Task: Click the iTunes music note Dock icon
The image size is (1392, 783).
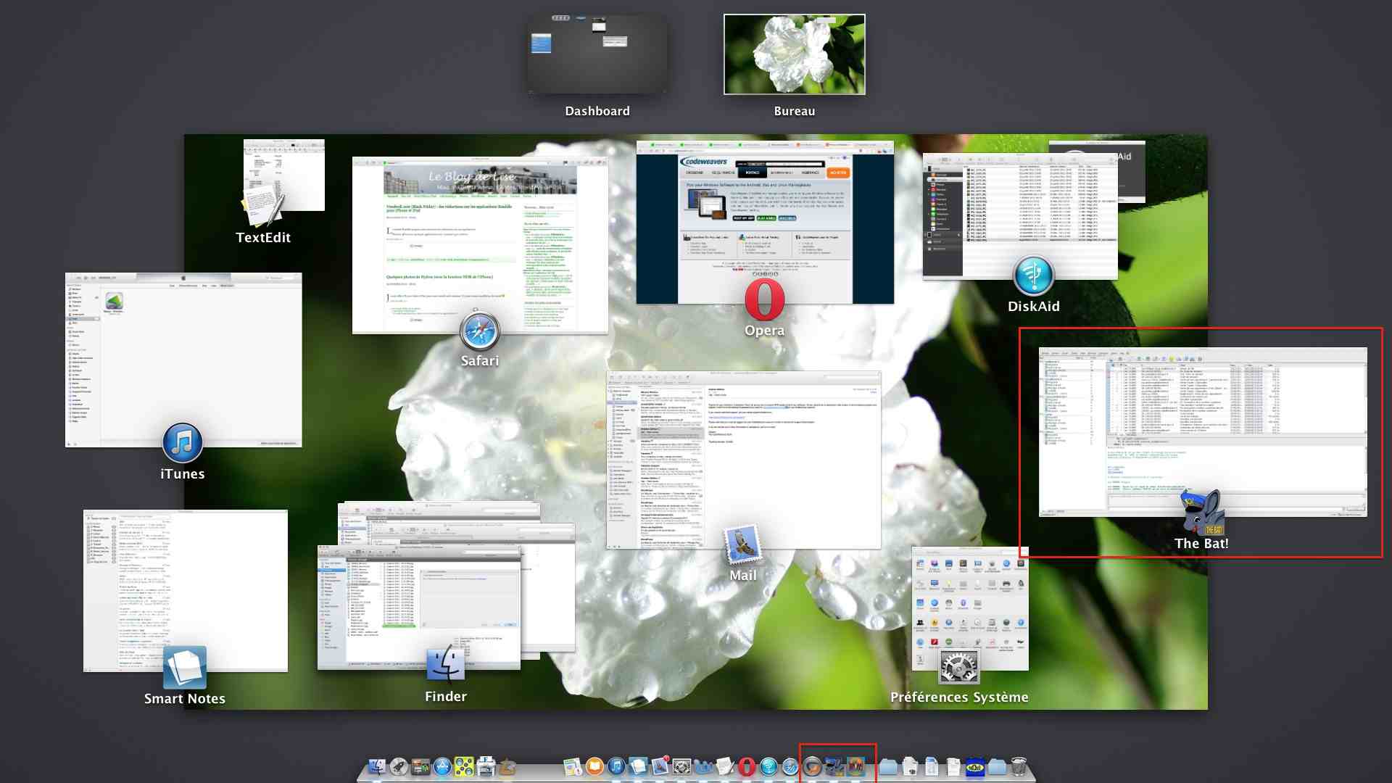Action: (616, 766)
